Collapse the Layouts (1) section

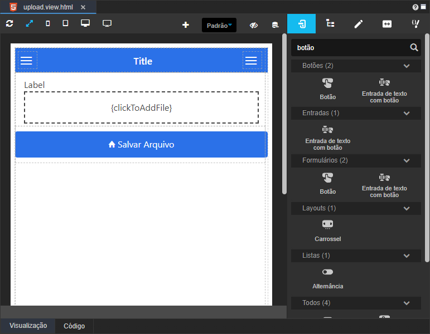[407, 209]
